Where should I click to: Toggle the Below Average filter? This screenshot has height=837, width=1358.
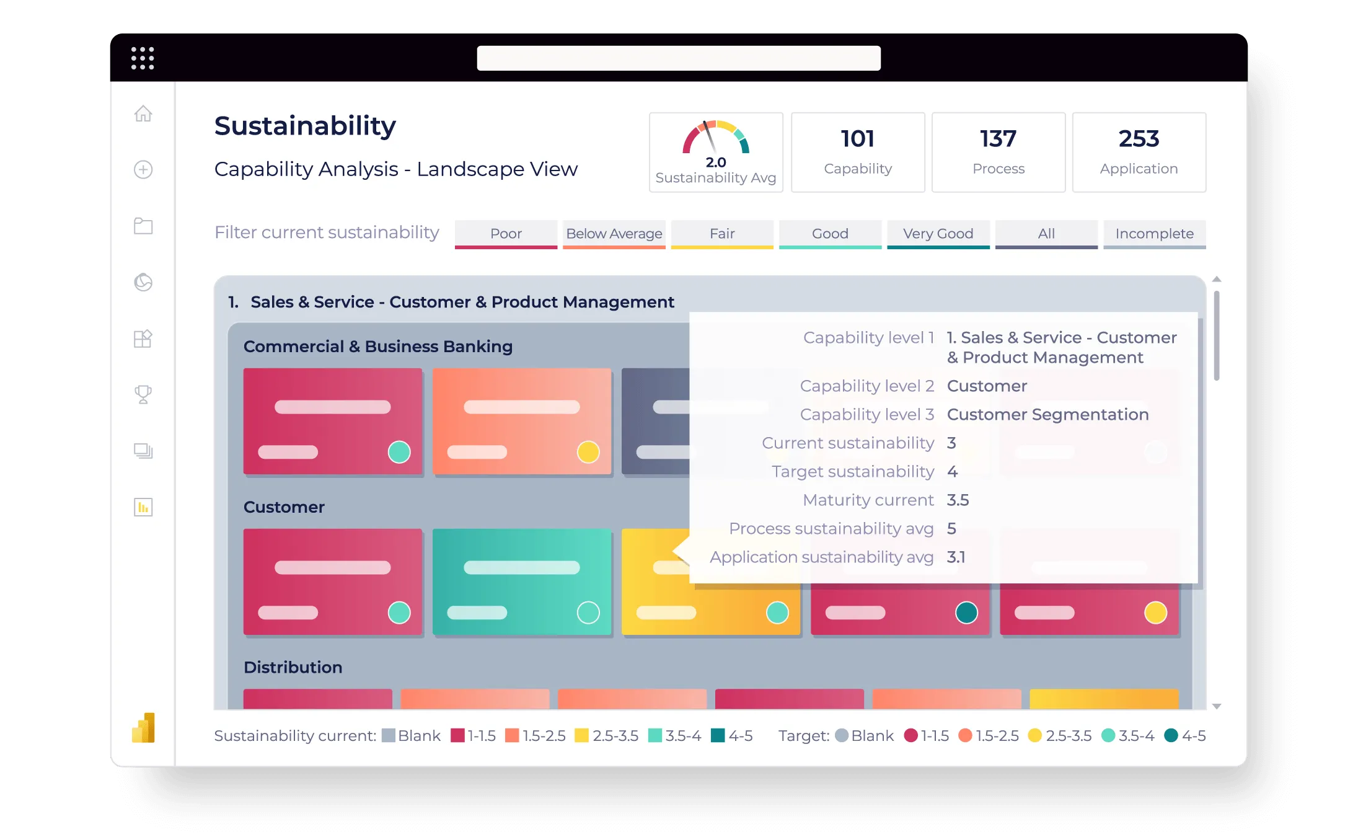click(614, 234)
